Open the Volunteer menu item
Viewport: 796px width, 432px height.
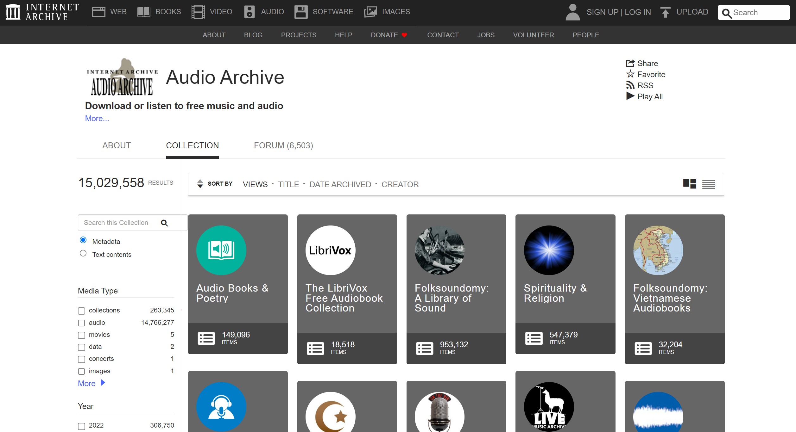pyautogui.click(x=534, y=35)
